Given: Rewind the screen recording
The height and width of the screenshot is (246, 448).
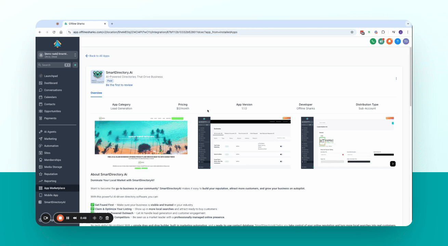Looking at the screenshot, I should coord(75,218).
